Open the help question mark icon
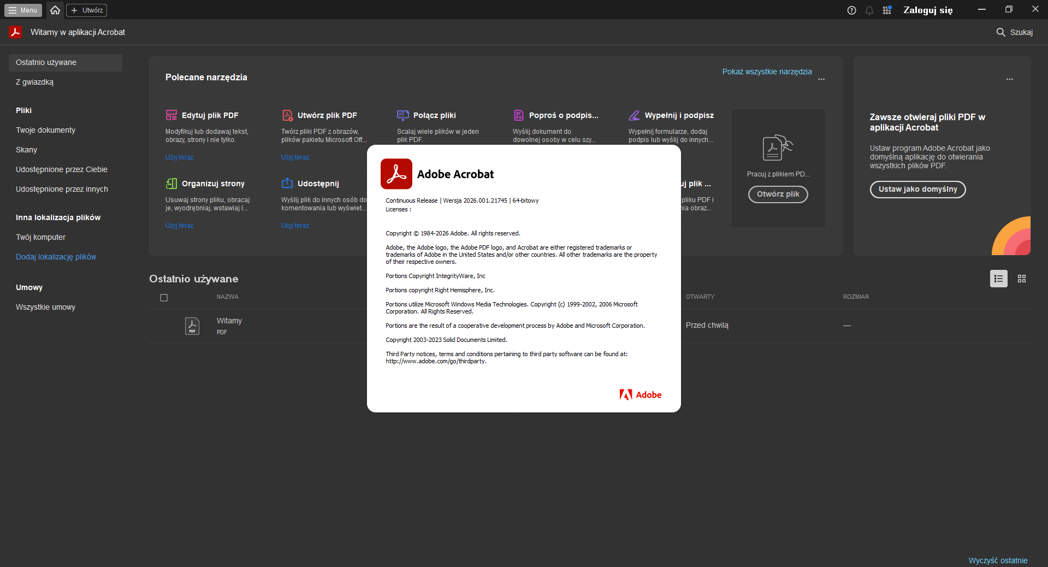The height and width of the screenshot is (567, 1048). (851, 10)
